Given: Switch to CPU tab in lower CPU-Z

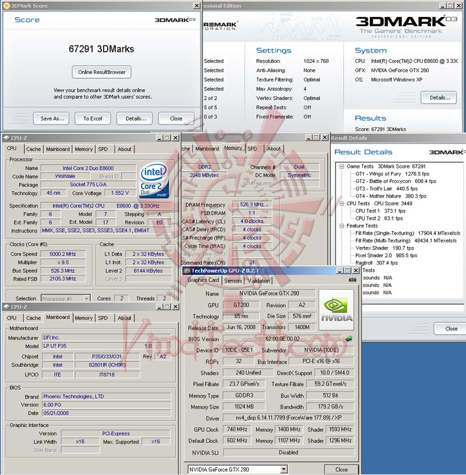Looking at the screenshot, I should [12, 318].
